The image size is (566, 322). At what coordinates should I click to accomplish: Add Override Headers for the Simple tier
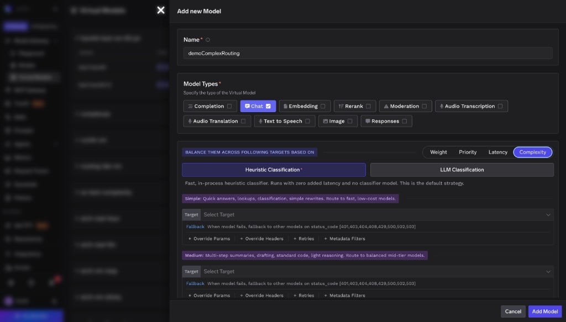point(261,239)
